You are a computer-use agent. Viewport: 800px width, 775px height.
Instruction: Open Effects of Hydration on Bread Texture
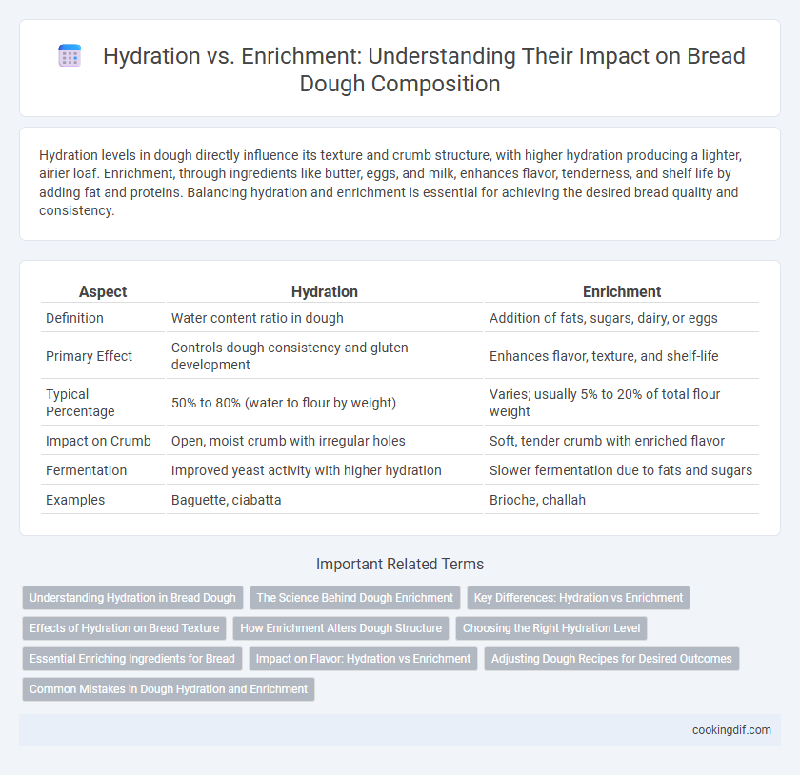[x=125, y=628]
